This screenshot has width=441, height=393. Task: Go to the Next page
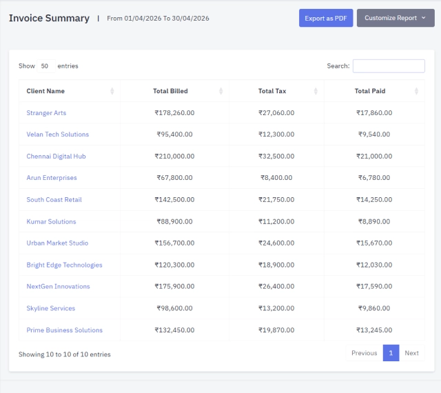[x=412, y=353]
